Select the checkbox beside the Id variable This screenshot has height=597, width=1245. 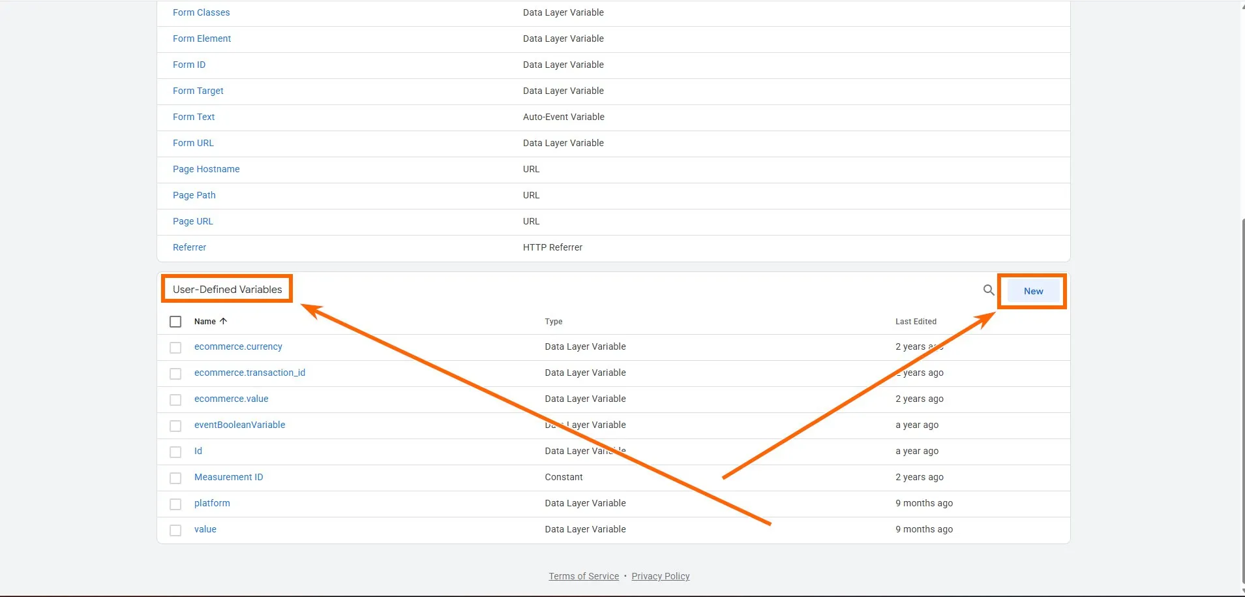pyautogui.click(x=175, y=452)
